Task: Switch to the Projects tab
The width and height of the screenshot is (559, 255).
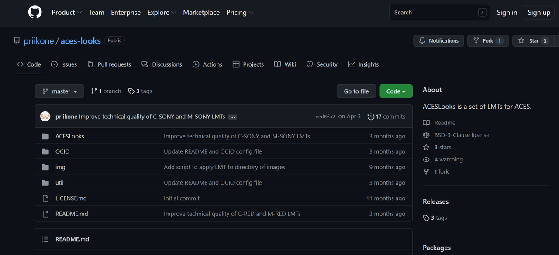Action: point(248,64)
